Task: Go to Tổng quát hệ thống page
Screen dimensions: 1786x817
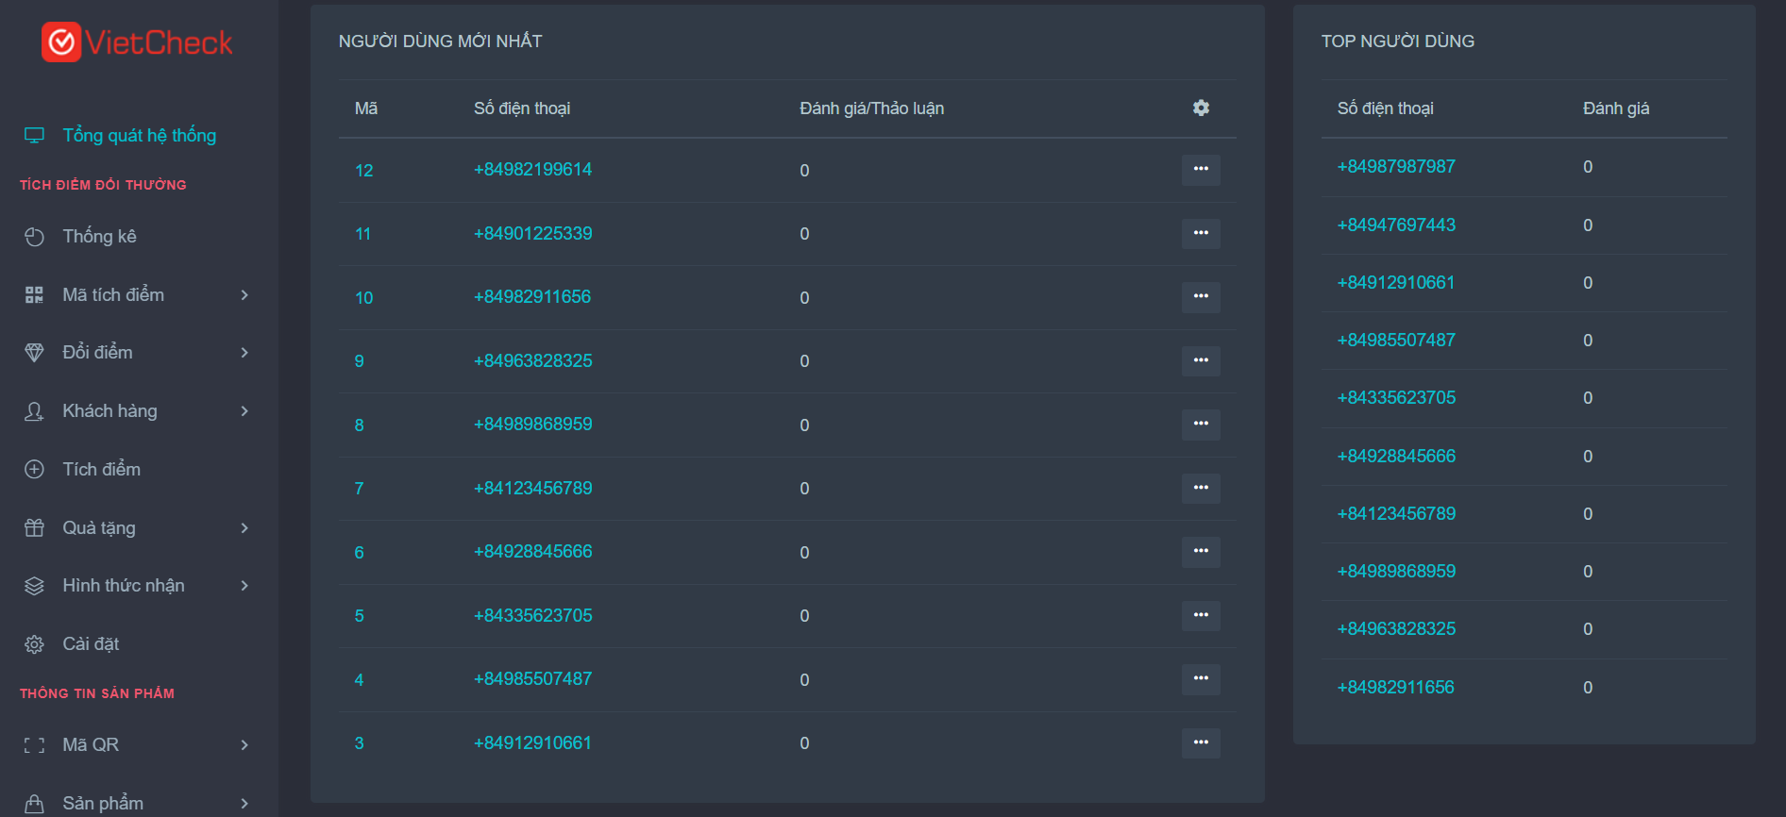Action: point(139,136)
